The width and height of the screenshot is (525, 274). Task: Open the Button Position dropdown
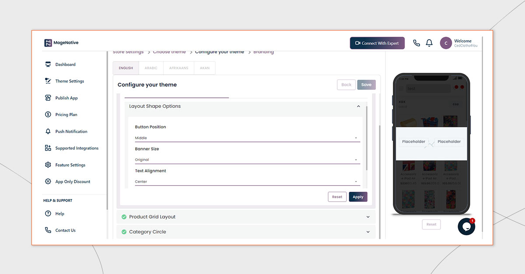click(248, 138)
